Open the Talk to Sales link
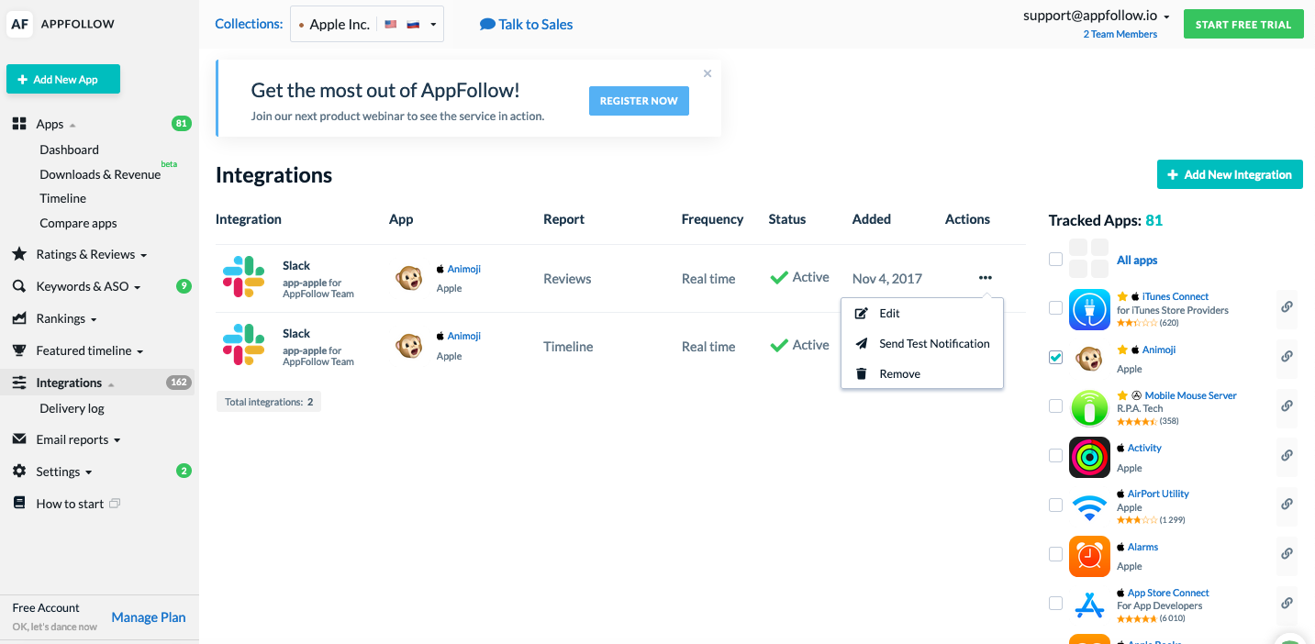Screen dimensions: 1315x644 click(x=526, y=25)
